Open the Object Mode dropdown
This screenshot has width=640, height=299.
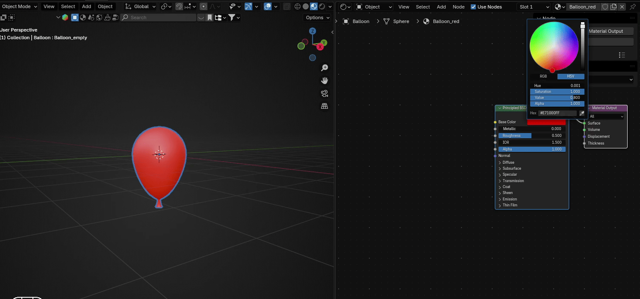click(x=20, y=6)
